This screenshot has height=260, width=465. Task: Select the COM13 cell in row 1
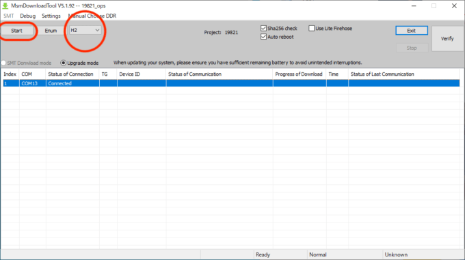point(33,83)
